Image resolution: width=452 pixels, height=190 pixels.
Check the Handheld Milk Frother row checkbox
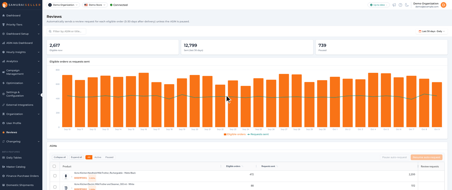(x=55, y=176)
